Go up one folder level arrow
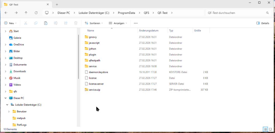 [26, 13]
